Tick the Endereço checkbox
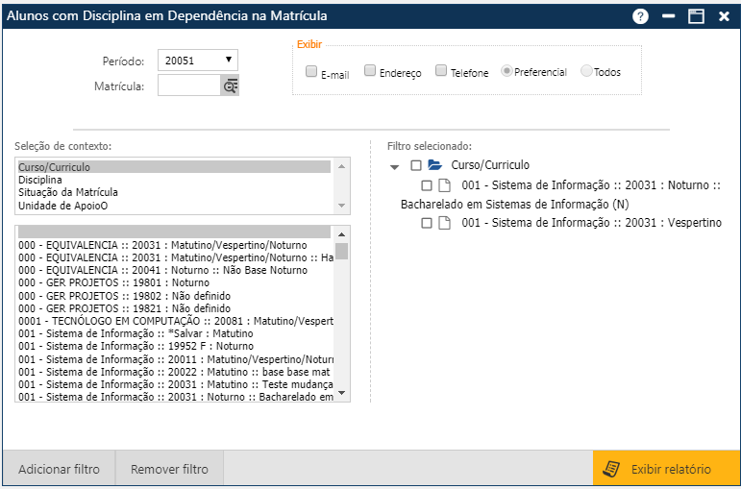This screenshot has width=741, height=489. 370,70
